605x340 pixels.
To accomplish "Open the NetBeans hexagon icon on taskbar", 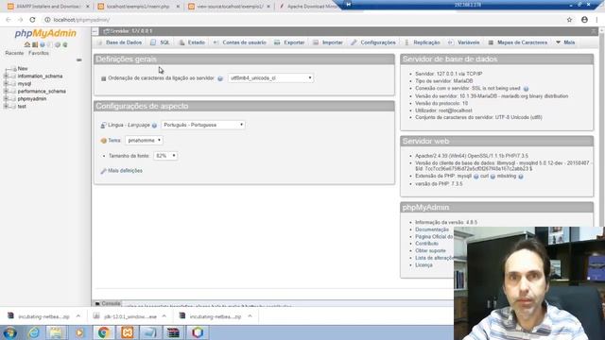I will [198, 332].
